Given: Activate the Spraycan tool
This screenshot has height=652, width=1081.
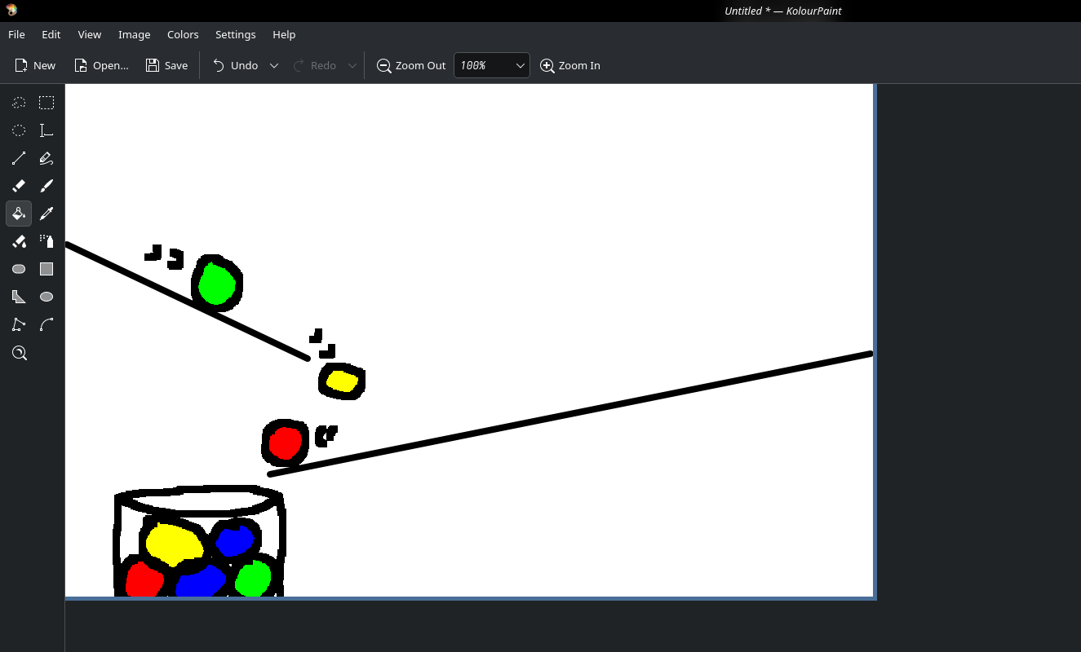Looking at the screenshot, I should point(47,241).
